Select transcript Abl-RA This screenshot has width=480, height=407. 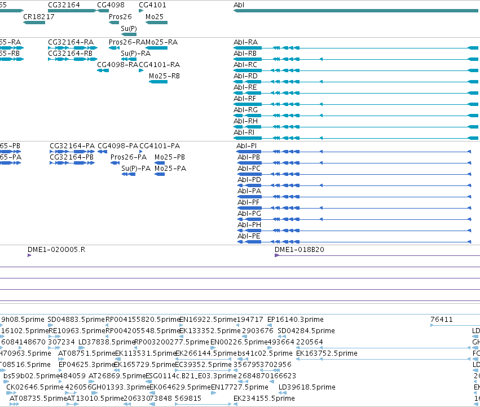click(356, 48)
